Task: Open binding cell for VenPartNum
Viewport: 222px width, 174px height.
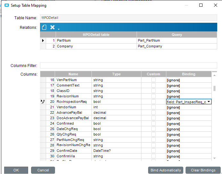Action: [189, 80]
